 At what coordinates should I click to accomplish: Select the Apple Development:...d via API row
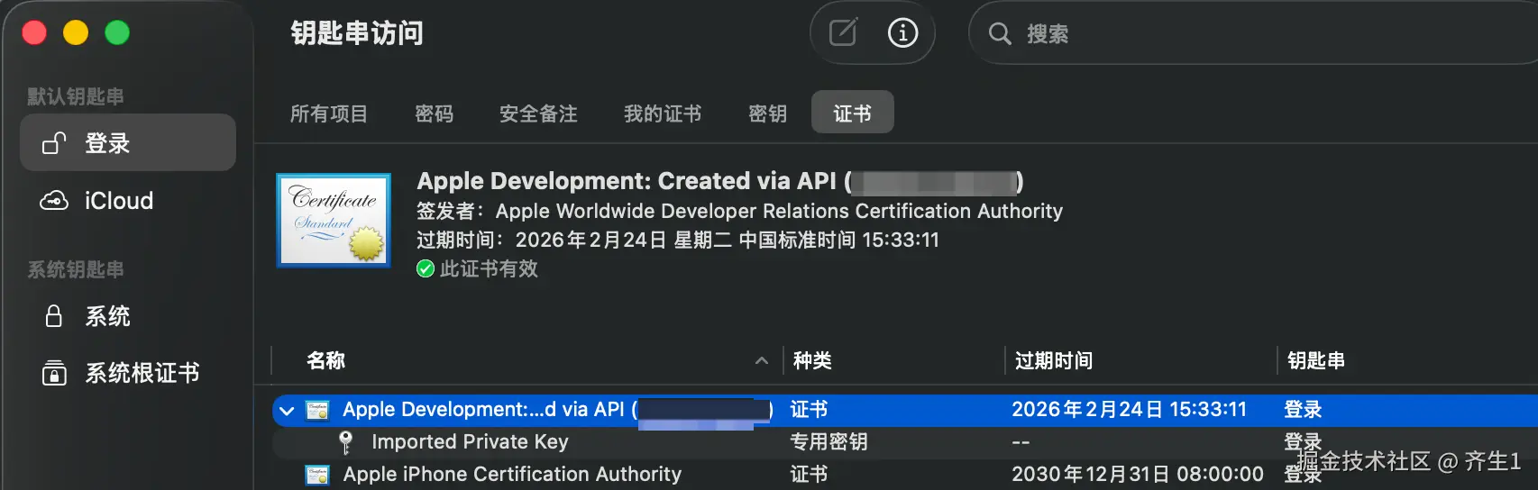click(x=905, y=410)
